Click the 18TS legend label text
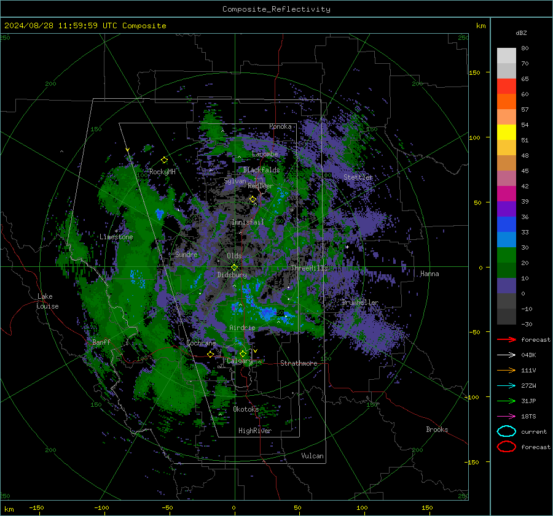 (x=528, y=417)
